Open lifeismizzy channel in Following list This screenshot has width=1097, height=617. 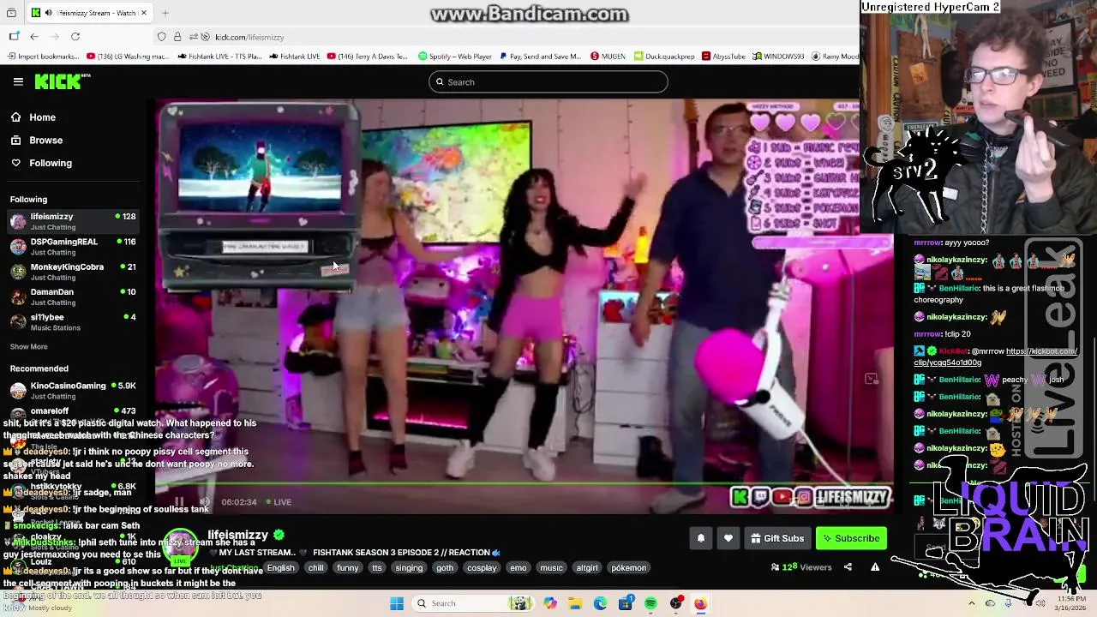coord(74,221)
